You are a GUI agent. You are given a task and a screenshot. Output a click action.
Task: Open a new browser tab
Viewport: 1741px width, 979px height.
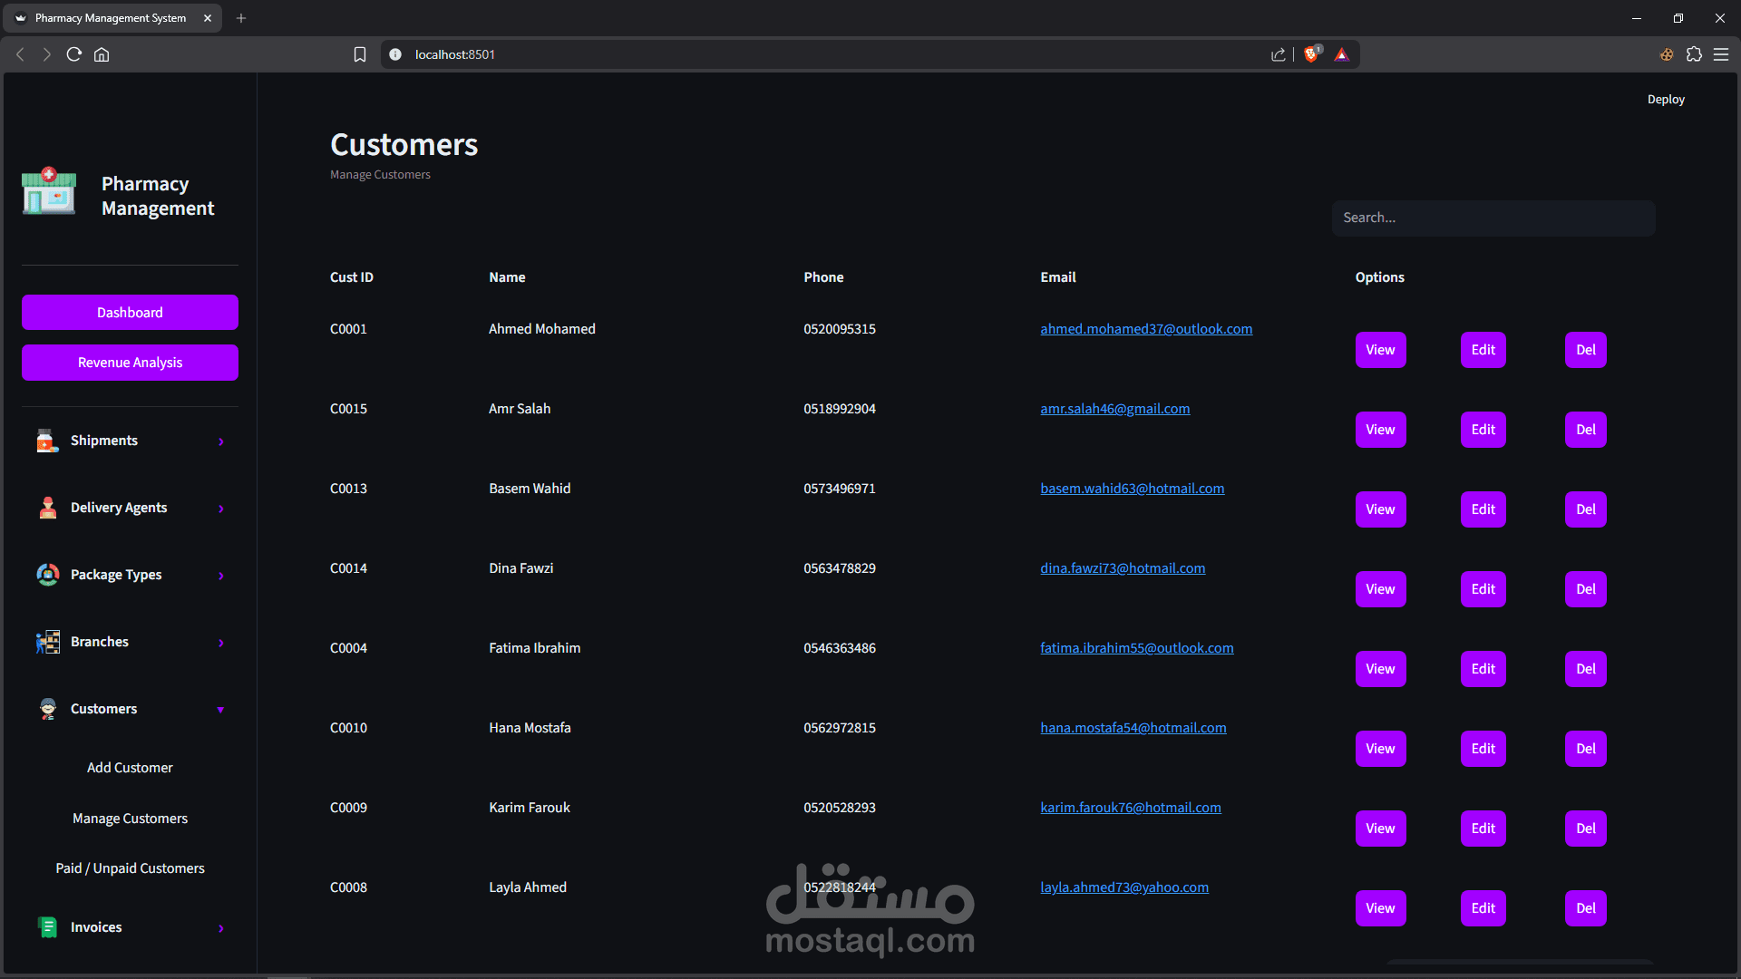click(241, 18)
